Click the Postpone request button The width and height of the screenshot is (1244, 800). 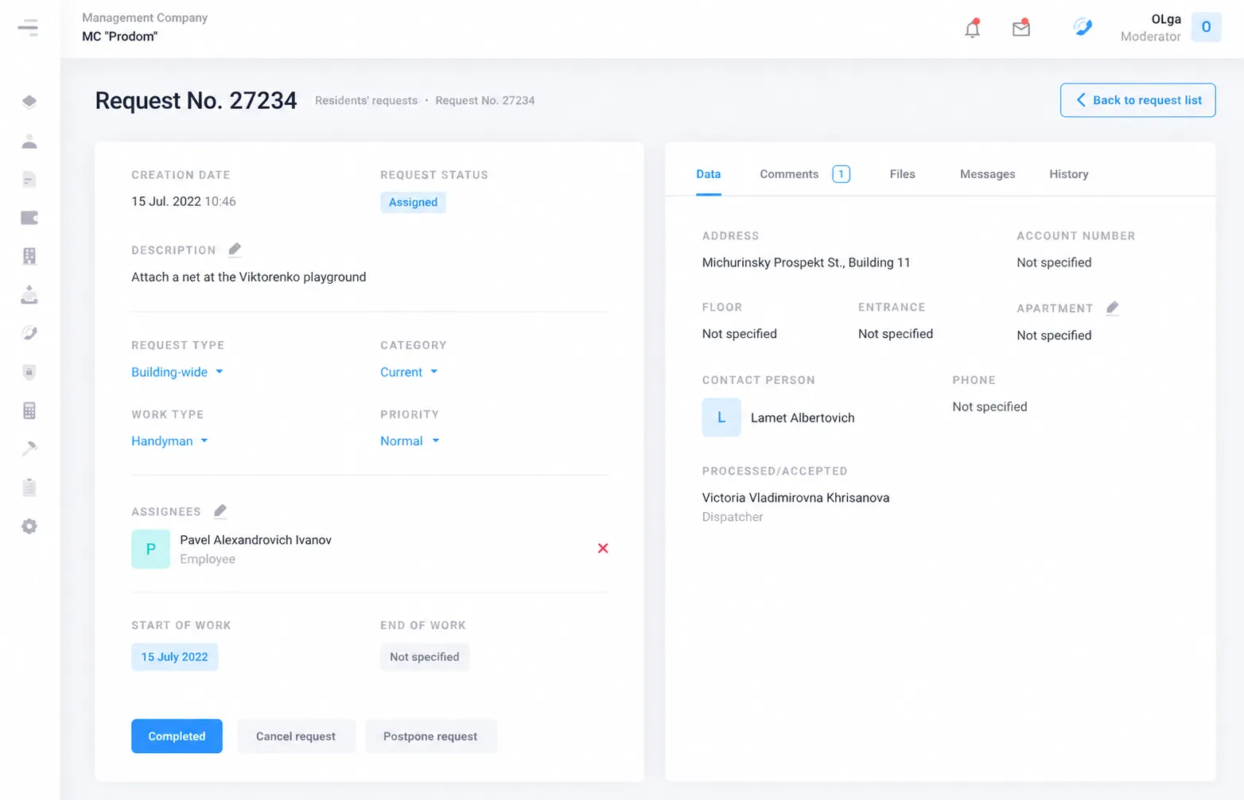pyautogui.click(x=430, y=736)
